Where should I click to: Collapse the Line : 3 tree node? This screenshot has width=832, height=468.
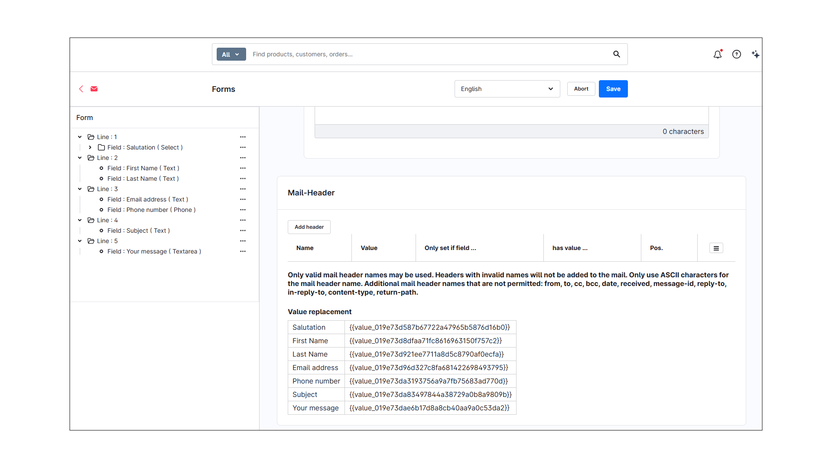80,189
